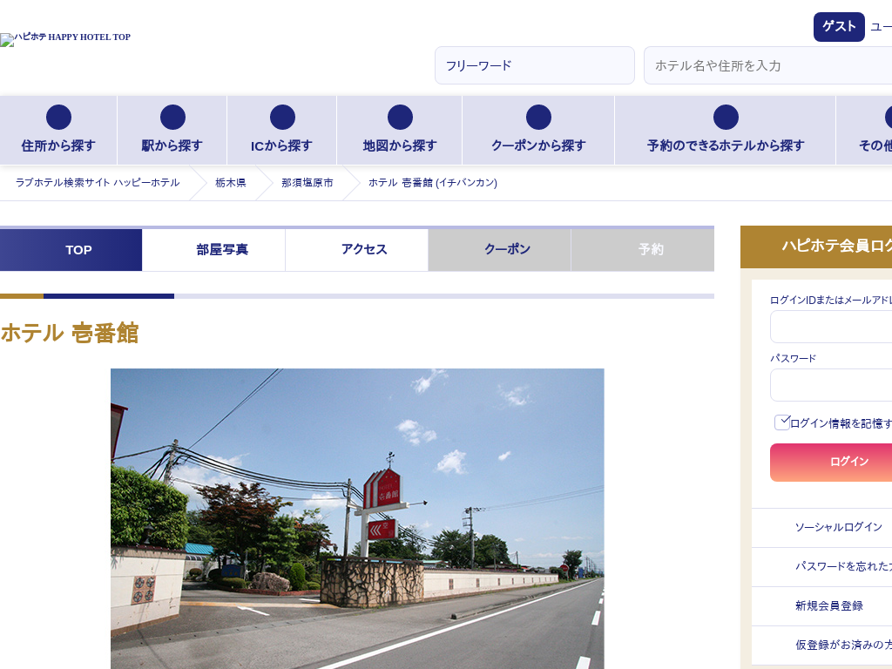Switch to the 予約 tab

click(643, 250)
